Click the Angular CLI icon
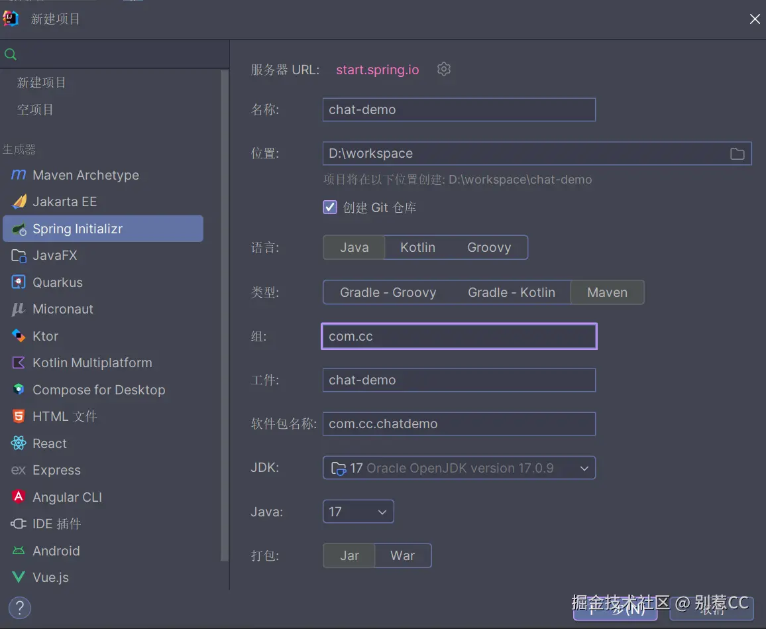 click(19, 496)
